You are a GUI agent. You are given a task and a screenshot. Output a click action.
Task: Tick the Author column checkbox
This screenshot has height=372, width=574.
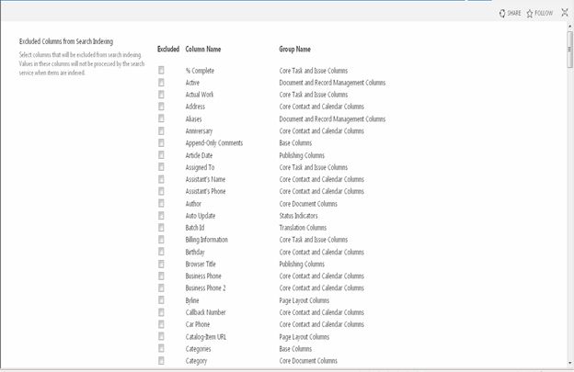[161, 203]
